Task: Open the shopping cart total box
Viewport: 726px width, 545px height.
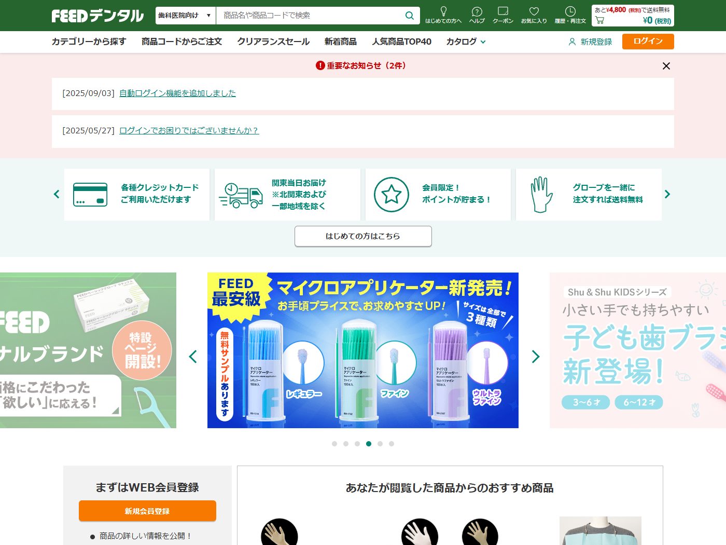Action: (x=633, y=16)
